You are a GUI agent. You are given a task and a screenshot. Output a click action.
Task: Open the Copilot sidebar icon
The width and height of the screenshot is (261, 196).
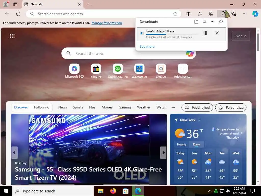click(x=255, y=14)
